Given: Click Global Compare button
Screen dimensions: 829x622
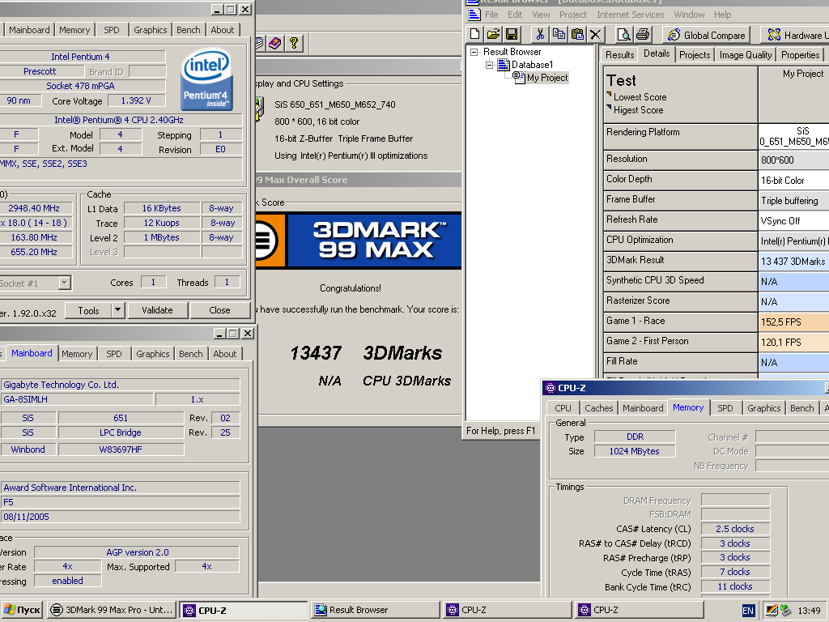Looking at the screenshot, I should [706, 35].
